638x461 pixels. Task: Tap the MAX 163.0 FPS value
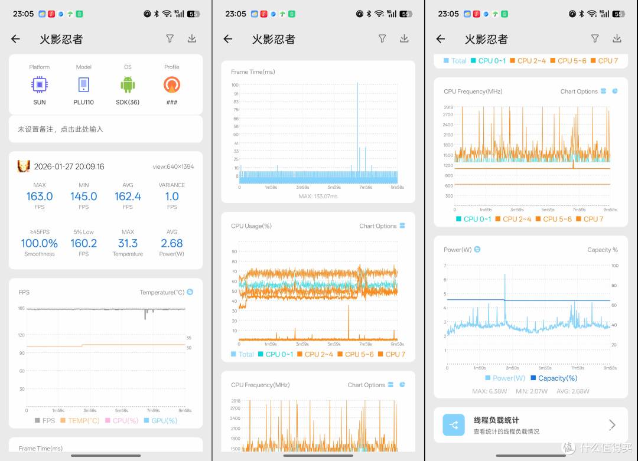click(x=40, y=197)
